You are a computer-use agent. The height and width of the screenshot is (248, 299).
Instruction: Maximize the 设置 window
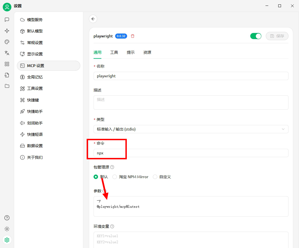(x=280, y=6)
